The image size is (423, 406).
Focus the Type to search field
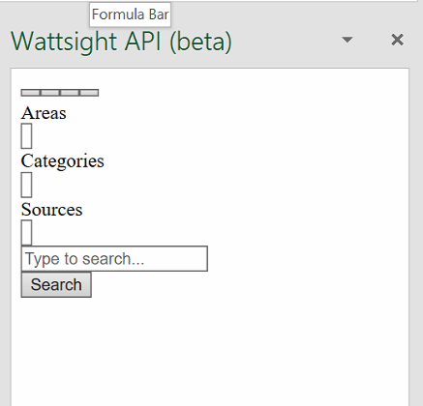114,259
